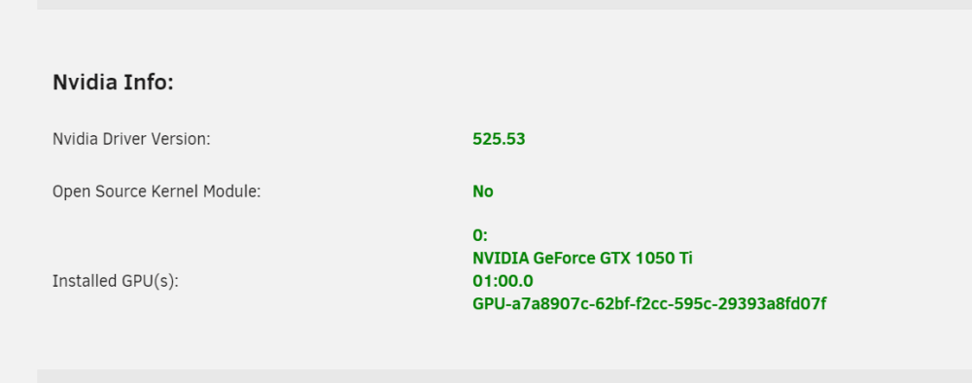Click the gray divider bar above Nvidia Info
Image resolution: width=972 pixels, height=383 pixels.
504,4
